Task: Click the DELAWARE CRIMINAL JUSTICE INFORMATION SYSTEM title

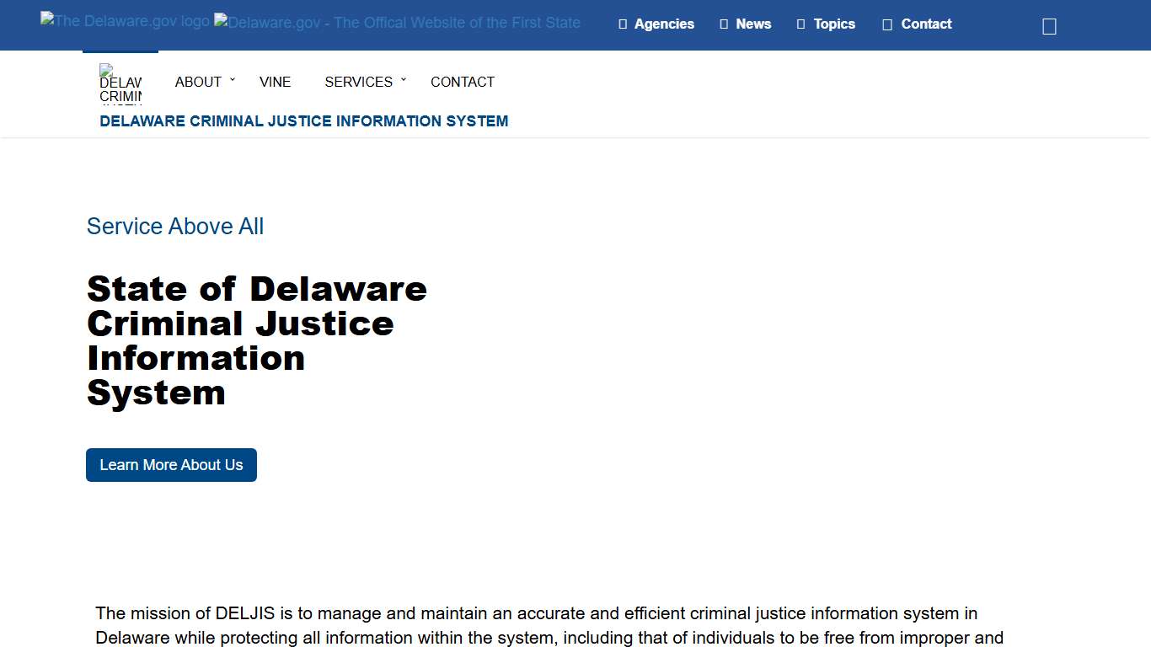Action: (303, 121)
